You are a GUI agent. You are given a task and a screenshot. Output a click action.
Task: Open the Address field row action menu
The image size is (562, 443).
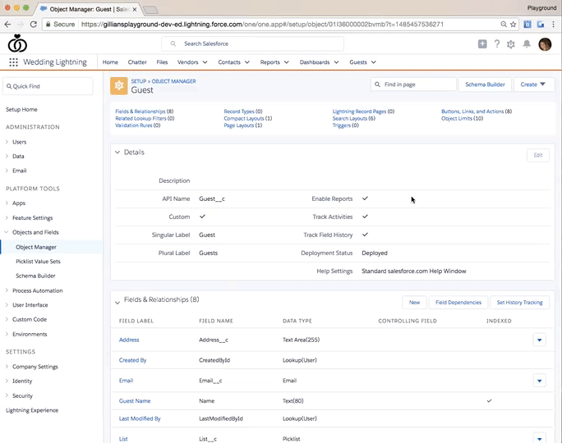click(540, 340)
